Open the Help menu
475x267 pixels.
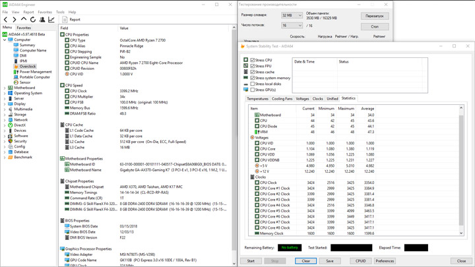(72, 12)
